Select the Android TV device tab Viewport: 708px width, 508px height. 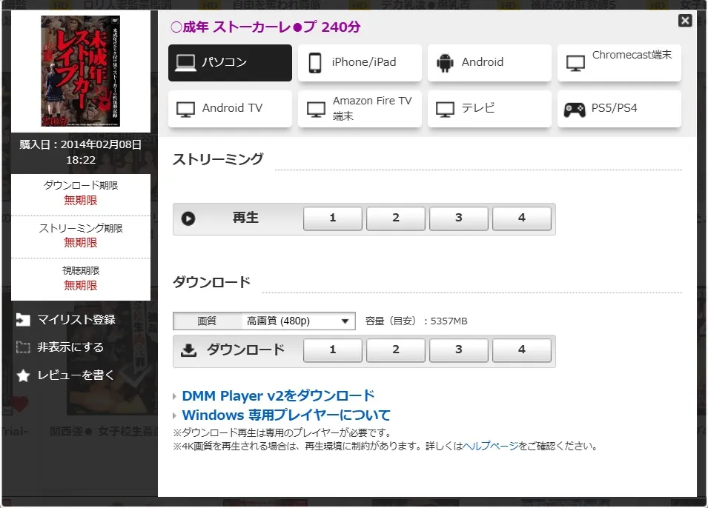click(230, 109)
